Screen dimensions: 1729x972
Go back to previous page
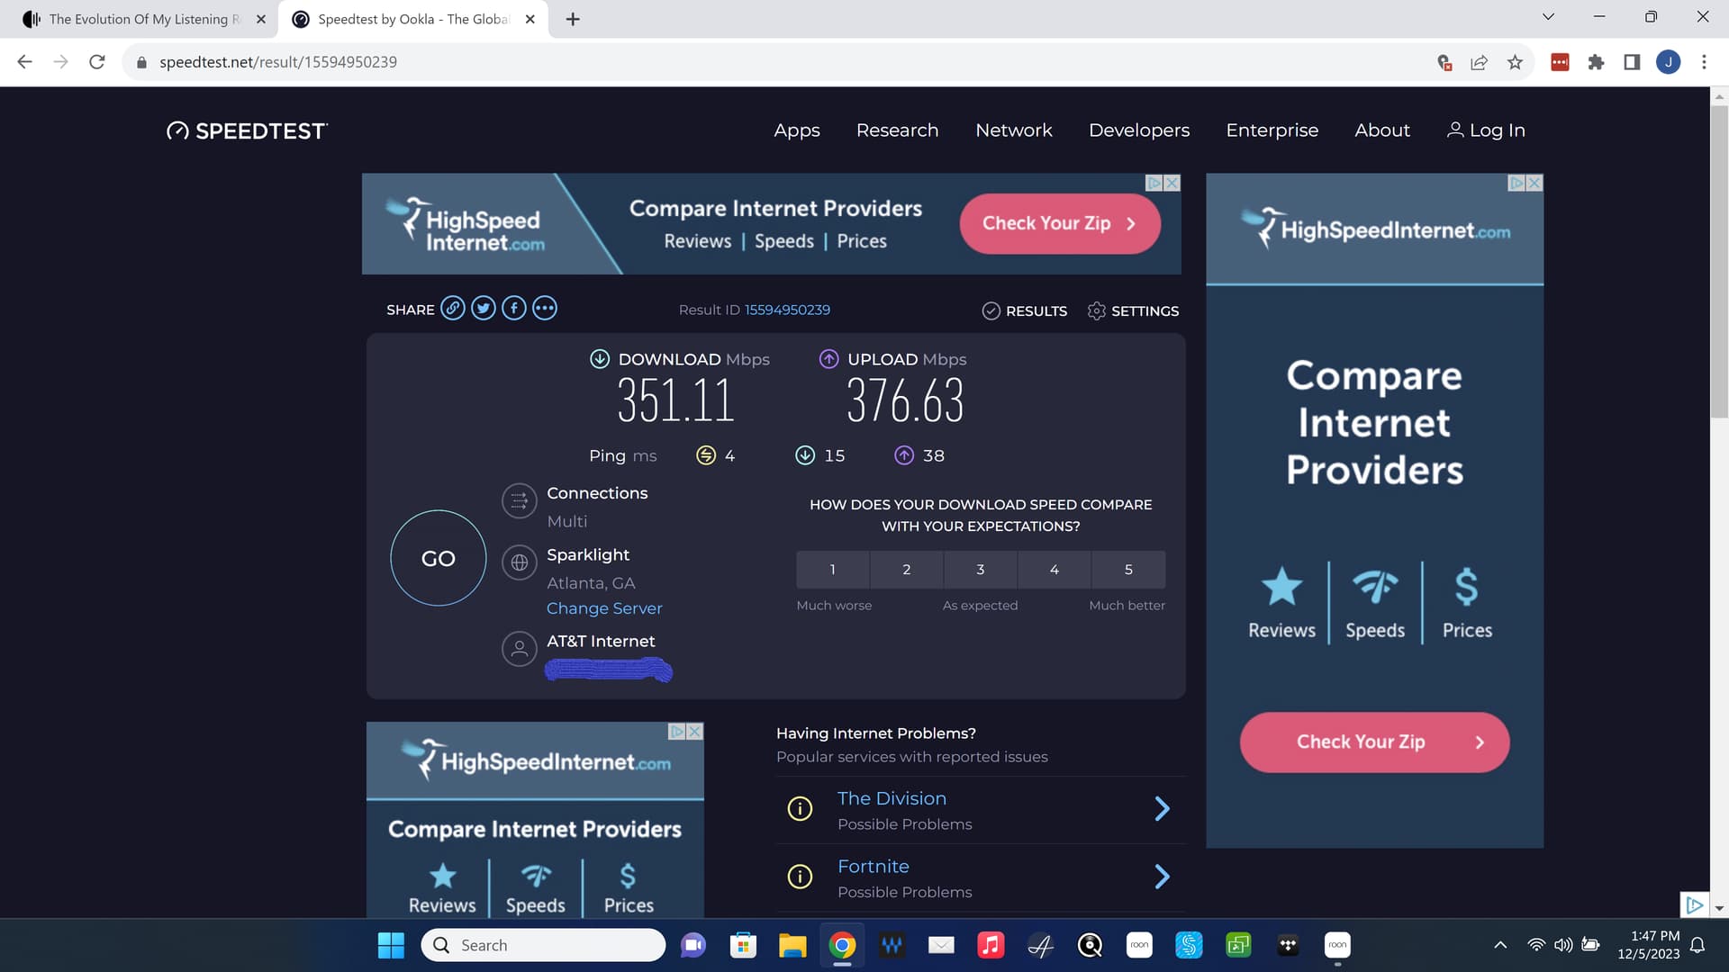tap(25, 62)
